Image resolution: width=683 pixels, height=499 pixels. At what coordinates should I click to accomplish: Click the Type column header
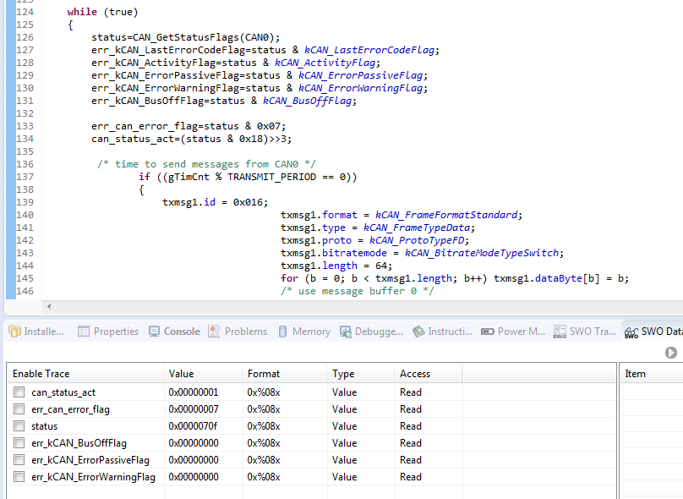tap(361, 374)
